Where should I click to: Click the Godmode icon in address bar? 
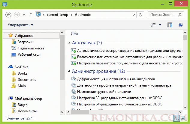coord(38,14)
